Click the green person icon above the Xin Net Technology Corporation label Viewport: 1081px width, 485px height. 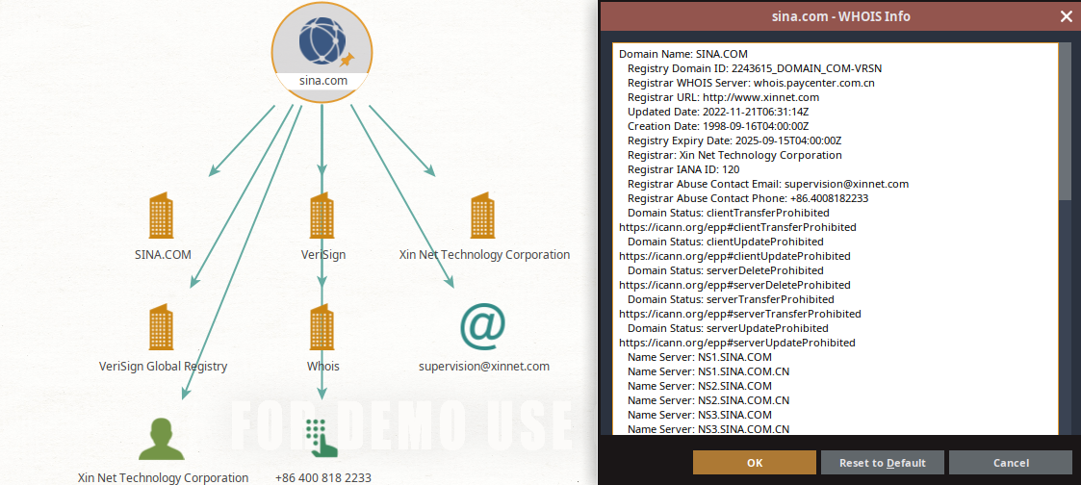(162, 438)
